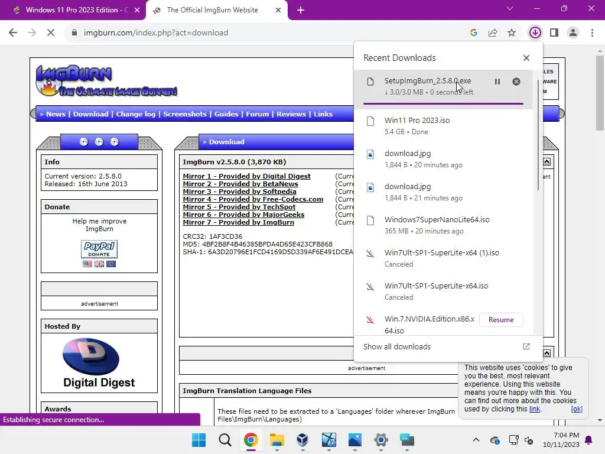This screenshot has height=454, width=605.
Task: Click the PayPal Donate button
Action: click(x=99, y=249)
